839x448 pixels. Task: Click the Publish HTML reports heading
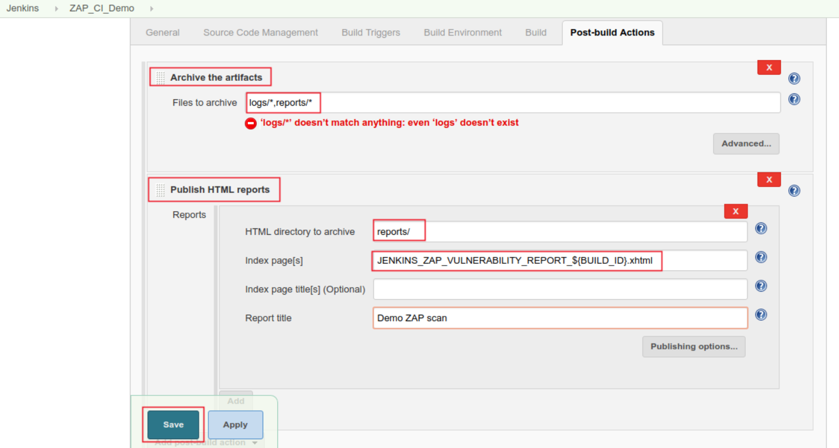[220, 189]
